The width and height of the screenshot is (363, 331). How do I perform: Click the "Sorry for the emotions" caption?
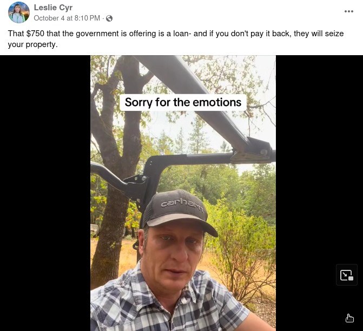click(183, 102)
